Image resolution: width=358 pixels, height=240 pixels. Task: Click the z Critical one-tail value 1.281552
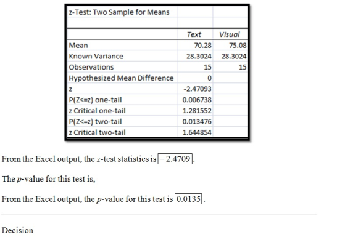pos(197,111)
